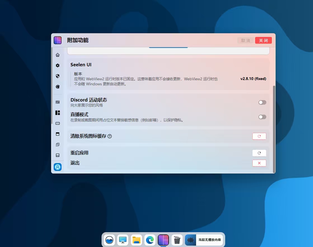Click the 当前无播放内容 media label
Image resolution: width=313 pixels, height=247 pixels.
tap(210, 240)
